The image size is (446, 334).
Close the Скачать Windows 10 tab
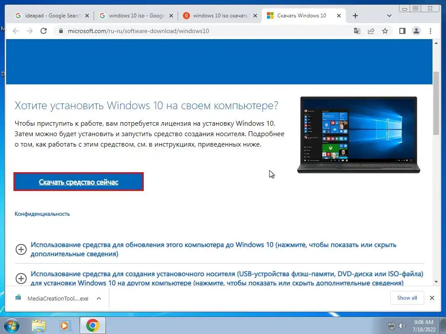339,16
